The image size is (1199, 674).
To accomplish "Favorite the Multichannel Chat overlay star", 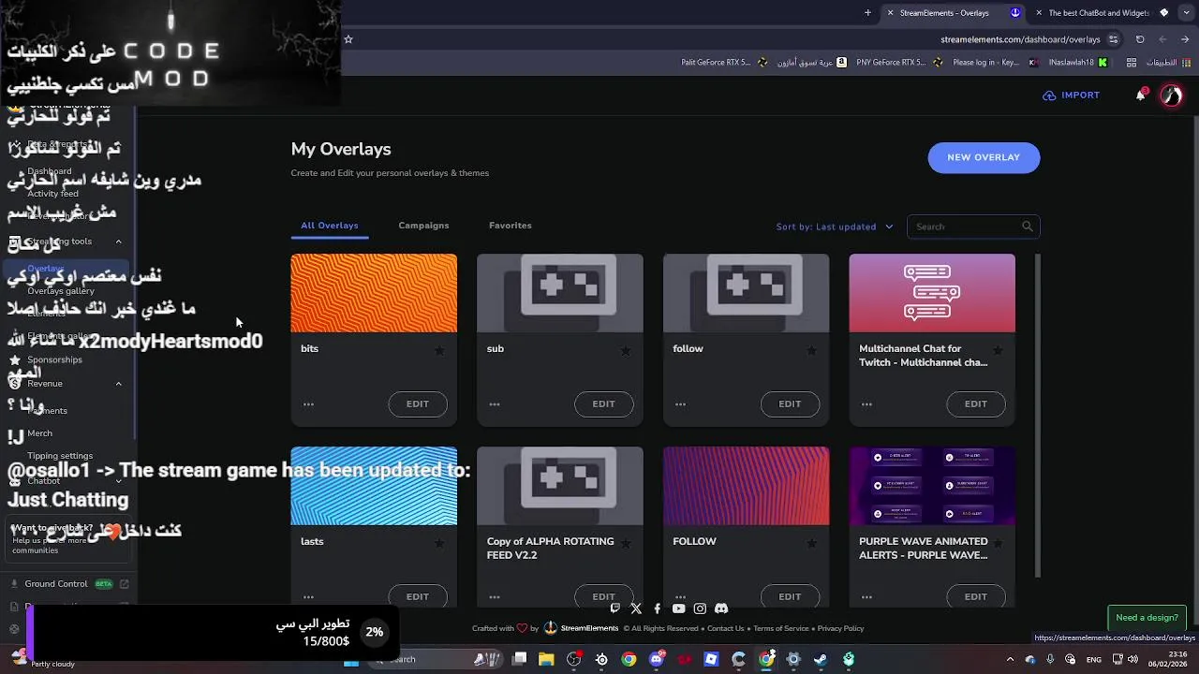I will coord(998,351).
